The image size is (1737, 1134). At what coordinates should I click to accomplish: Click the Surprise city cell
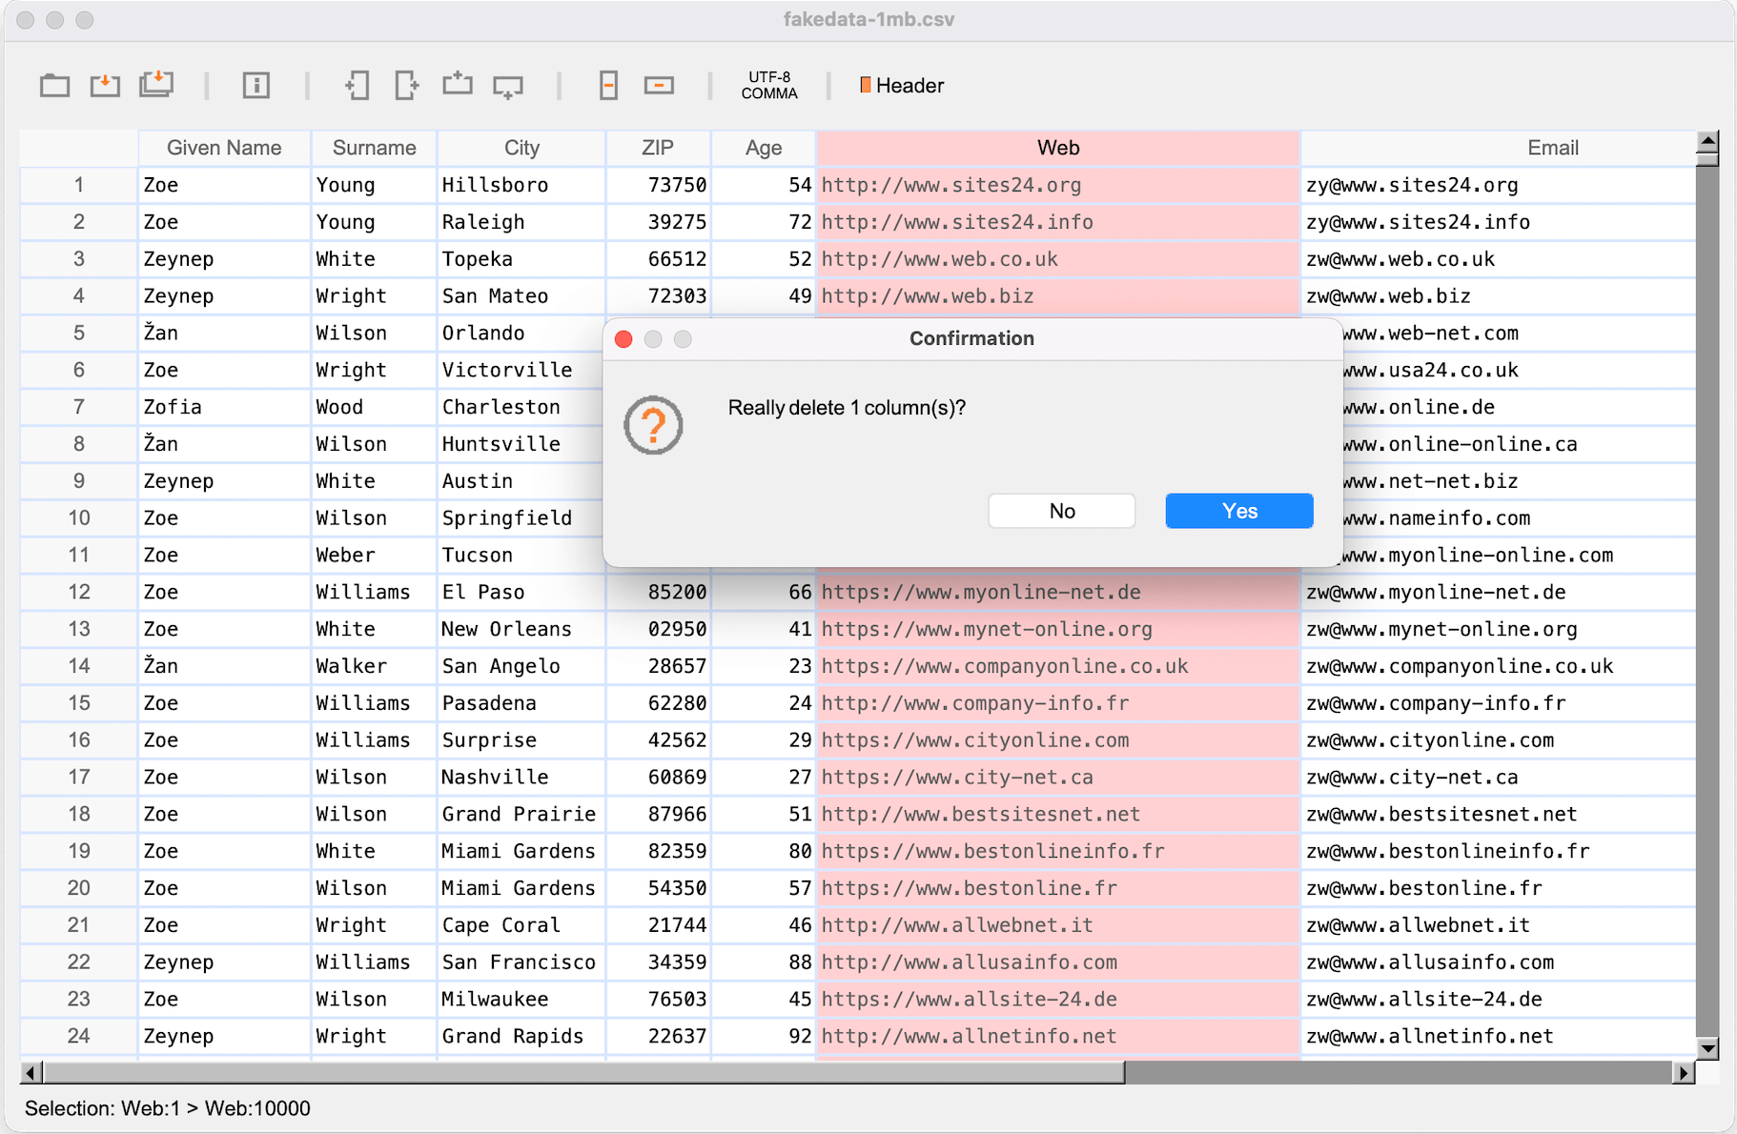click(521, 740)
